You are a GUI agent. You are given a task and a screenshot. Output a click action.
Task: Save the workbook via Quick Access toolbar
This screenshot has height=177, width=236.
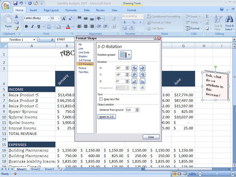click(x=15, y=3)
